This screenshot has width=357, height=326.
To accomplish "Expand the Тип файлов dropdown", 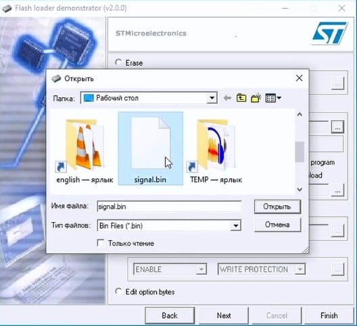I will [x=236, y=225].
